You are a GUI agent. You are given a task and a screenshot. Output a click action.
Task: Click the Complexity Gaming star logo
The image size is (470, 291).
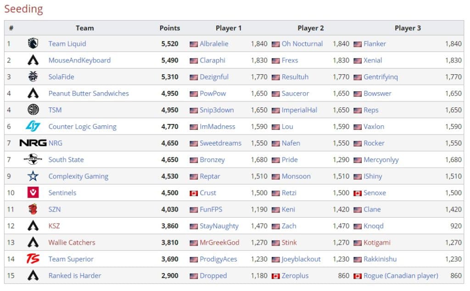[33, 176]
